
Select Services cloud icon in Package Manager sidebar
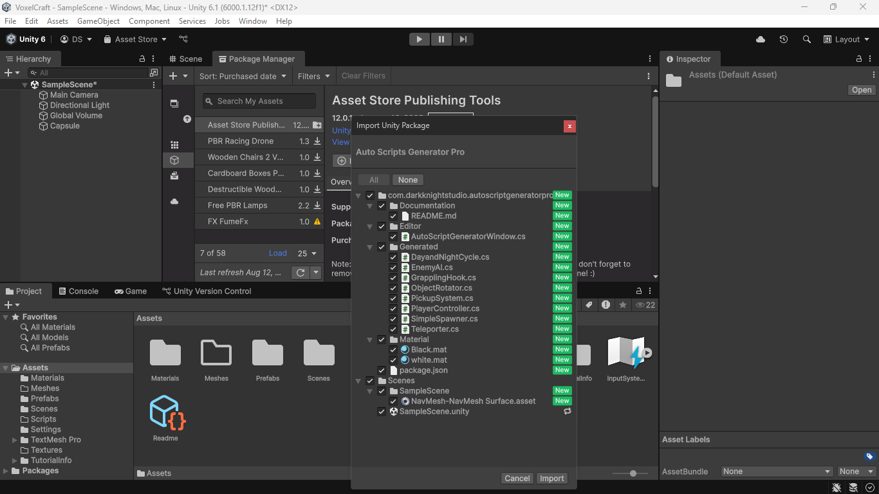pos(174,201)
